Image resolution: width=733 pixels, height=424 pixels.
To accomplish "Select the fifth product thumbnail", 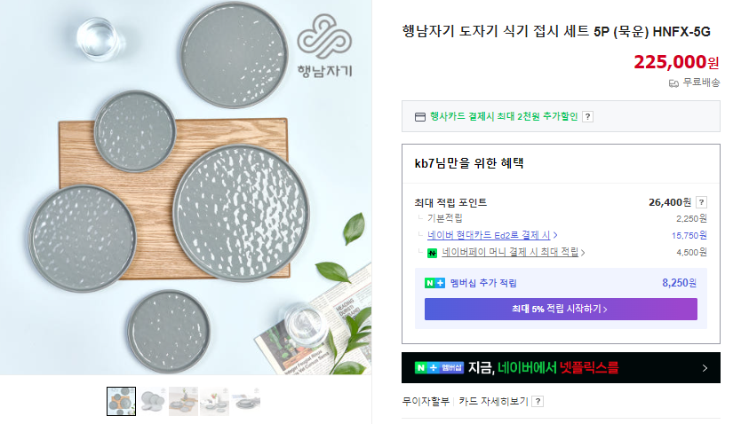I will [x=245, y=401].
